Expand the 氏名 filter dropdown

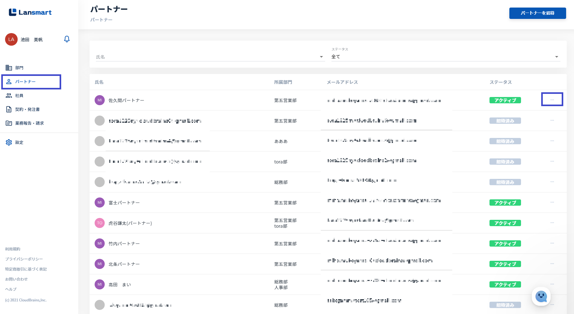[321, 57]
